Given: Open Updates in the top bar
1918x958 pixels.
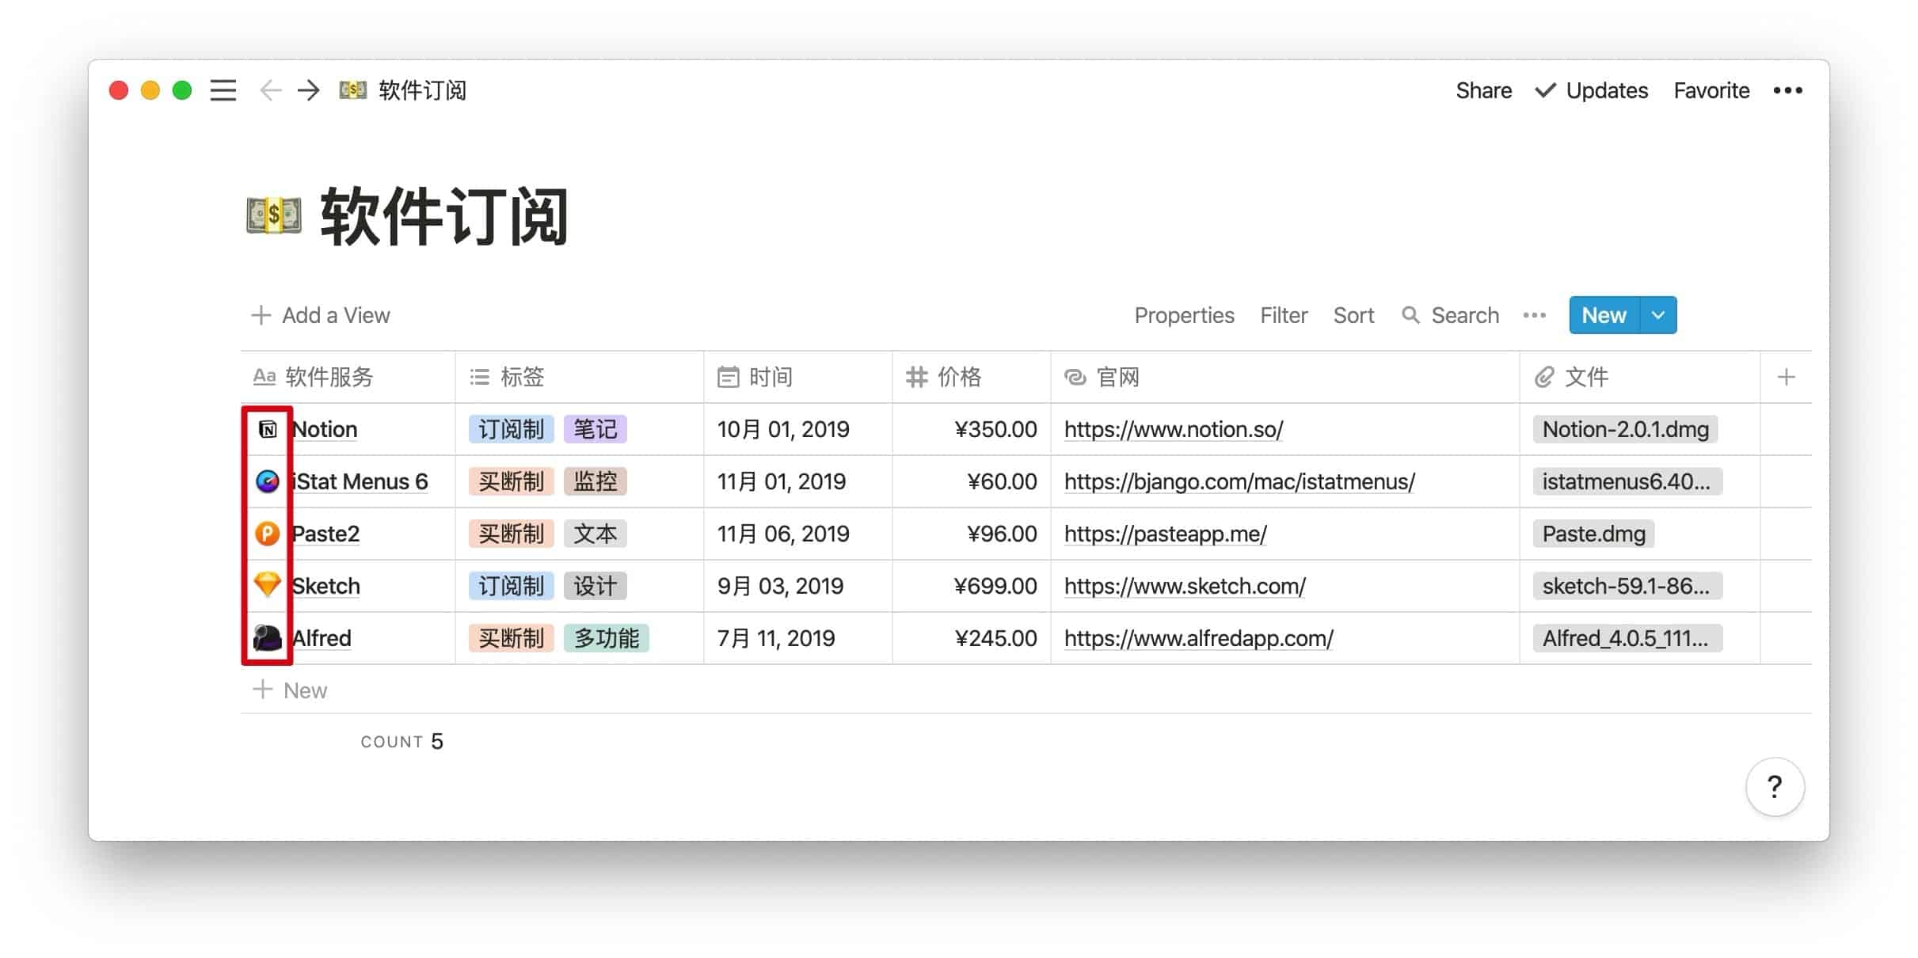Looking at the screenshot, I should tap(1592, 90).
